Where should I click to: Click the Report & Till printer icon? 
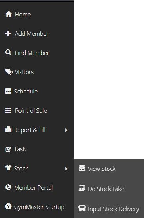(8, 130)
